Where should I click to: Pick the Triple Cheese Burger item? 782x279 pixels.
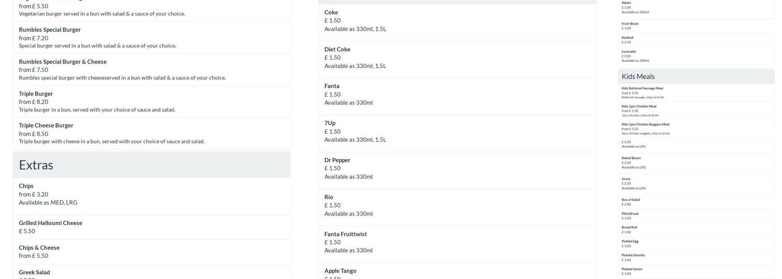(46, 126)
